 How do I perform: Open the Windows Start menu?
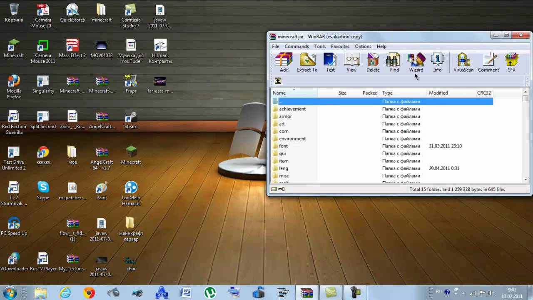click(x=10, y=292)
